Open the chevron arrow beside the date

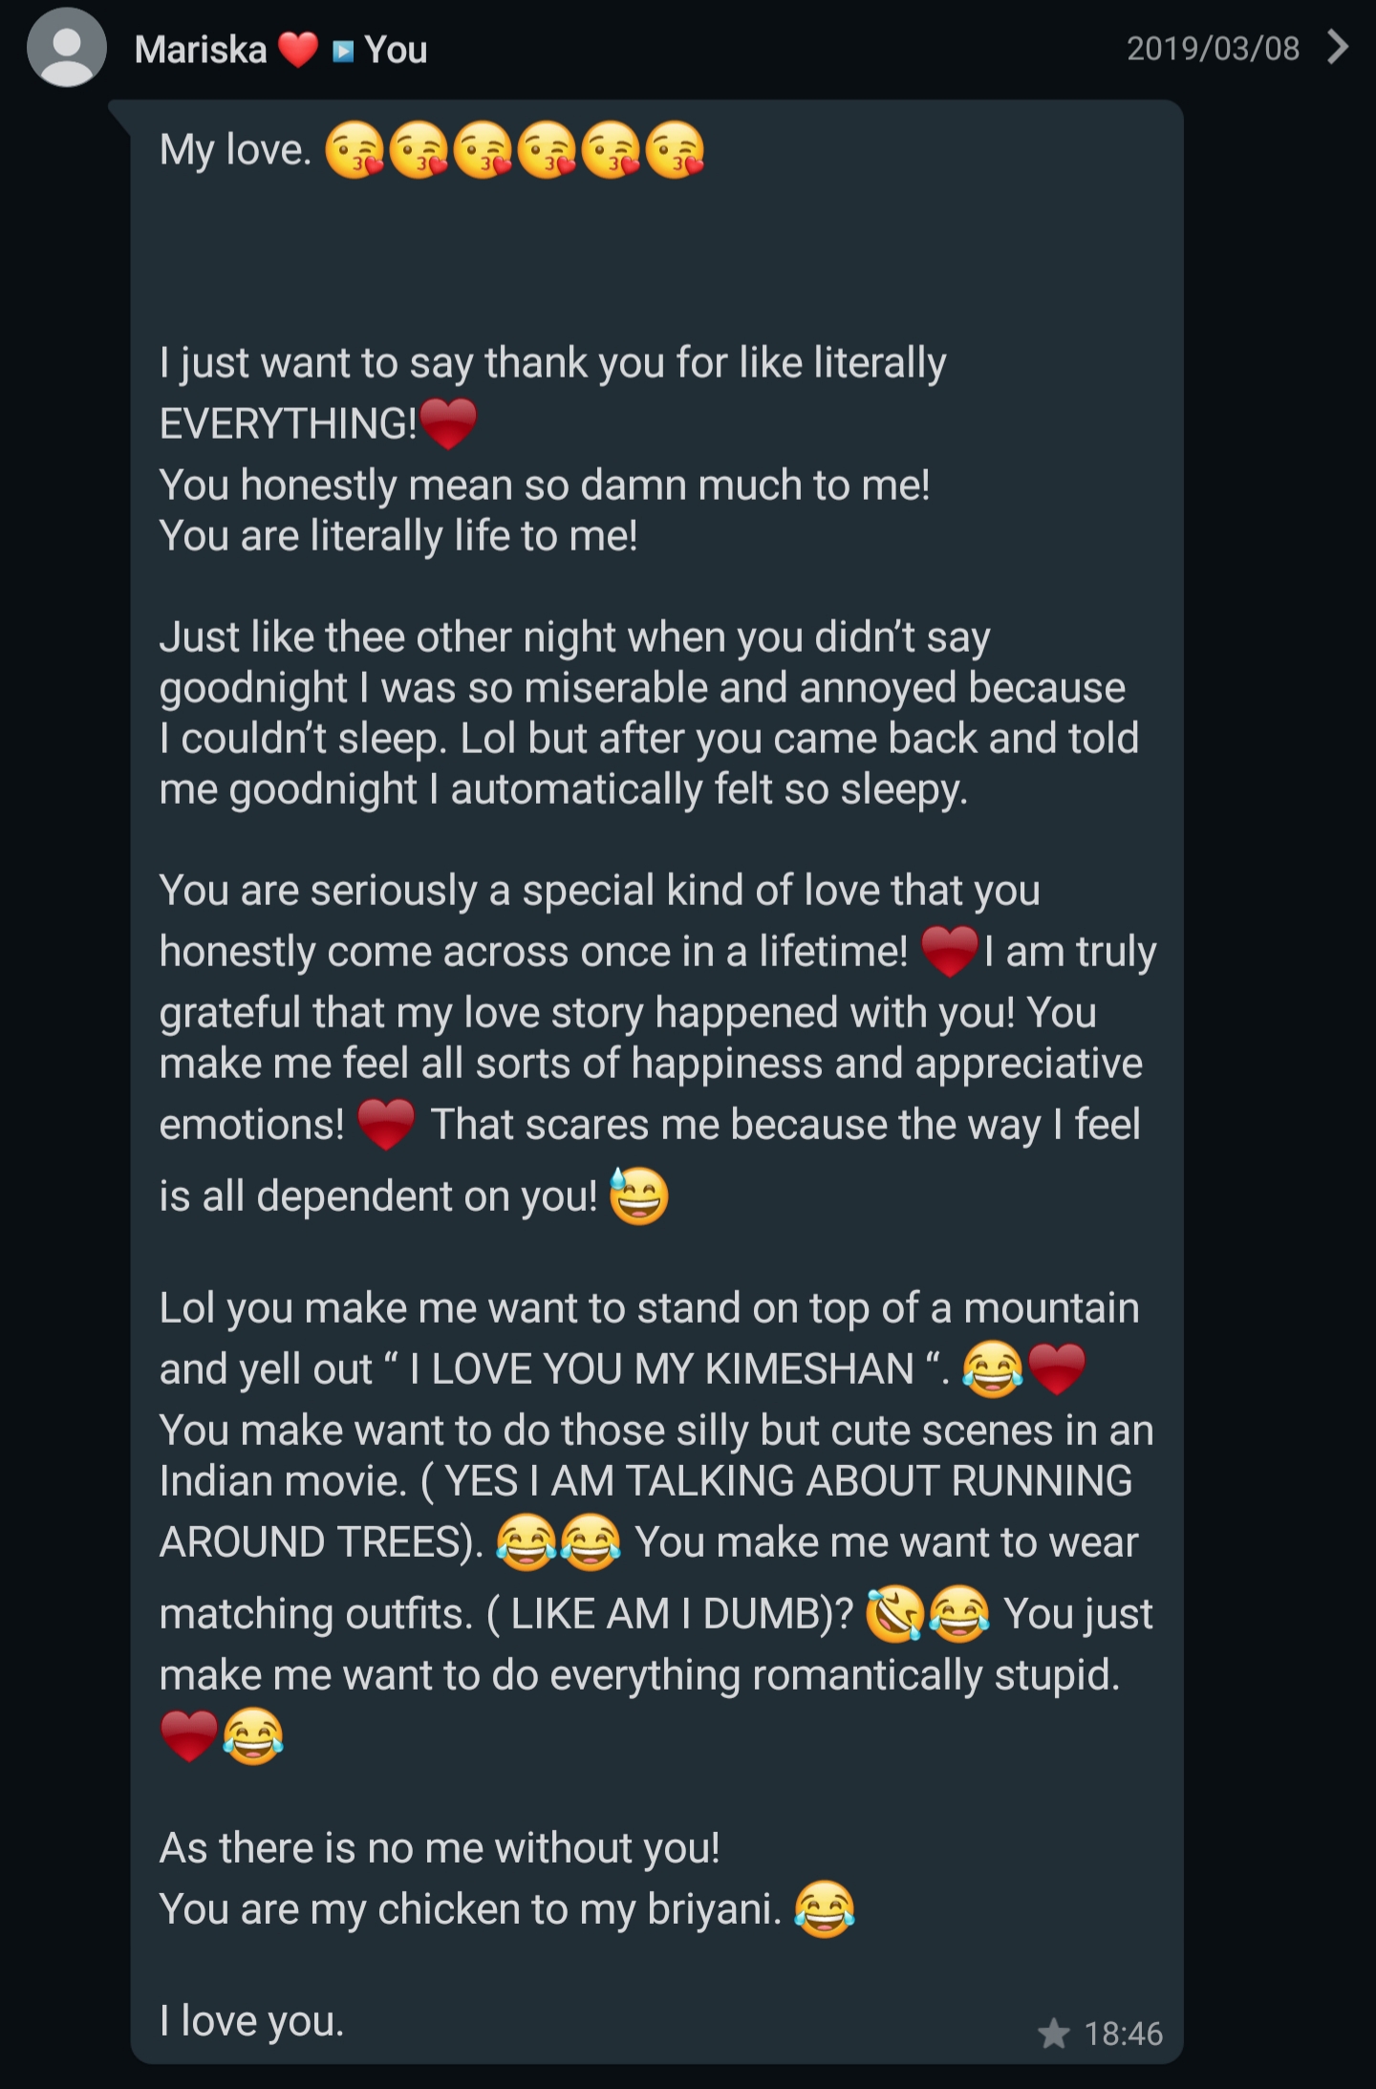1339,47
